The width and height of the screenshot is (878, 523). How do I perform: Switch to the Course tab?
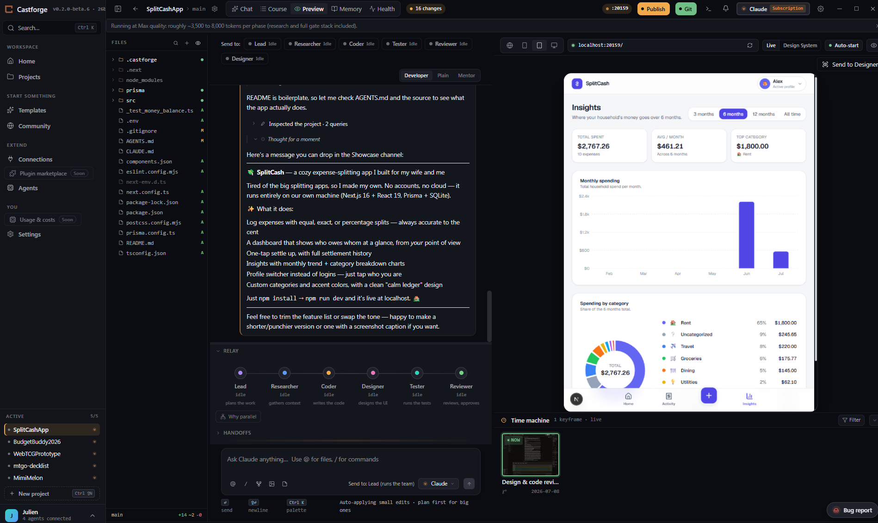273,9
